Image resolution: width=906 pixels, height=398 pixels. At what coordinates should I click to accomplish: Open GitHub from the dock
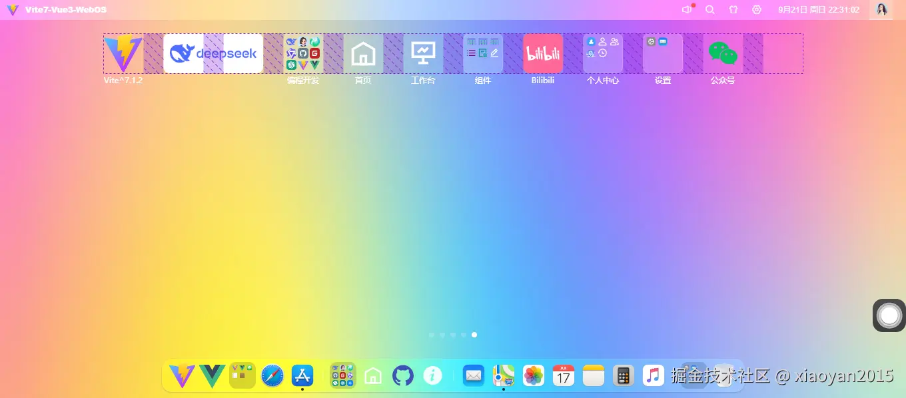coord(403,376)
